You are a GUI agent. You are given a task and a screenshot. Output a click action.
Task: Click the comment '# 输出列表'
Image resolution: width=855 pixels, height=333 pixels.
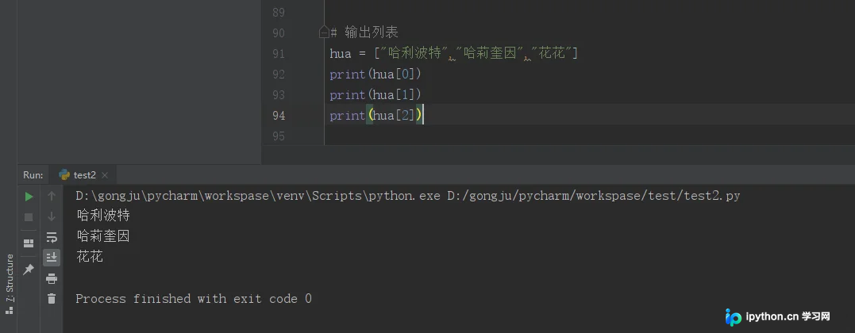[x=364, y=33]
